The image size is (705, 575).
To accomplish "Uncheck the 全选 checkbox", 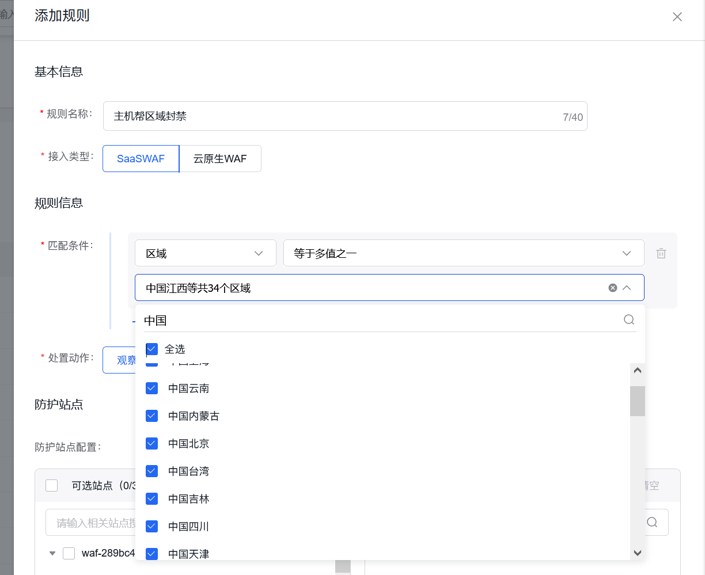I will click(x=152, y=349).
